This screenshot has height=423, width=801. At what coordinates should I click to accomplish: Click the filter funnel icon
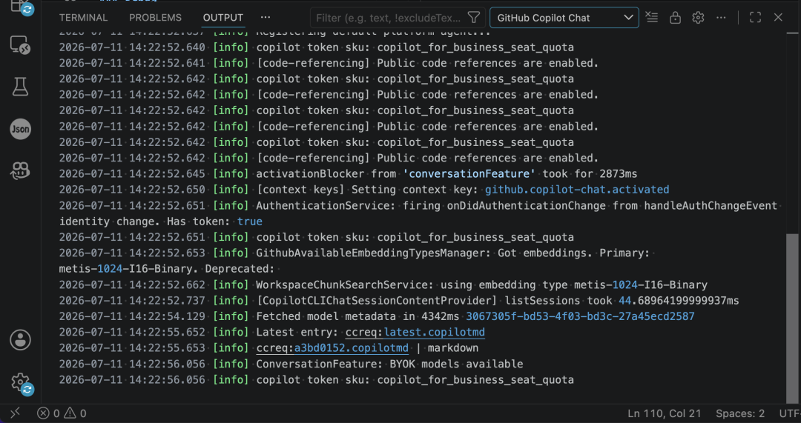click(473, 18)
